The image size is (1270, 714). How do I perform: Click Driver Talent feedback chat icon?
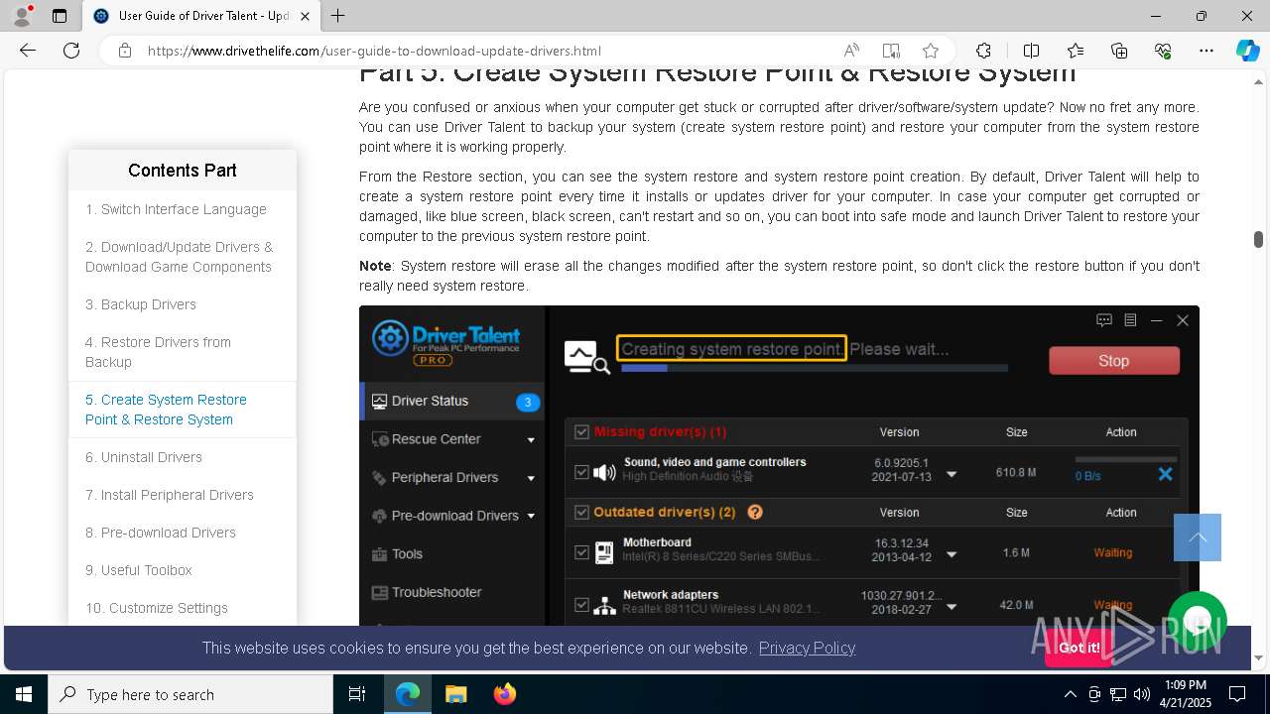(x=1104, y=320)
